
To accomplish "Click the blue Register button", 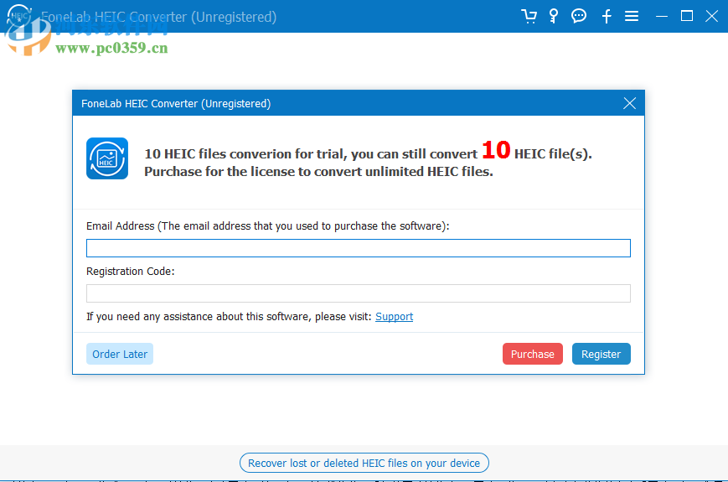I will (601, 354).
